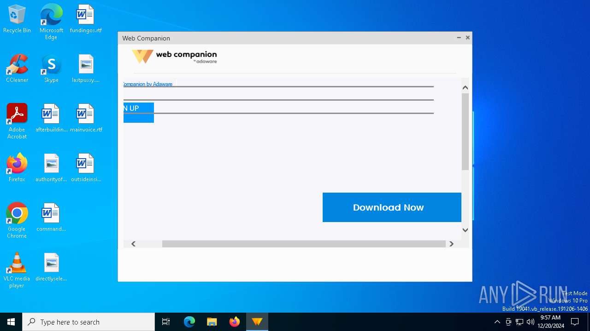The width and height of the screenshot is (590, 331).
Task: Open Microsoft Edge from the taskbar
Action: click(x=189, y=322)
